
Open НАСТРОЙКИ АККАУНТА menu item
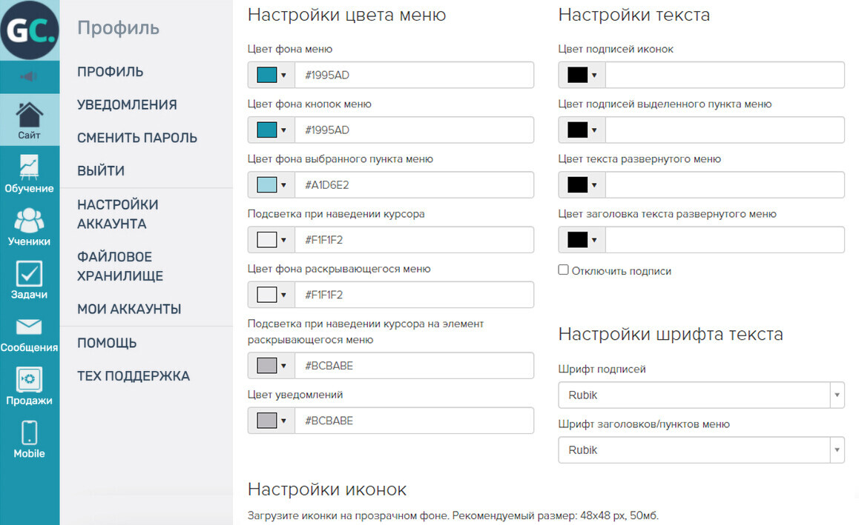point(118,214)
